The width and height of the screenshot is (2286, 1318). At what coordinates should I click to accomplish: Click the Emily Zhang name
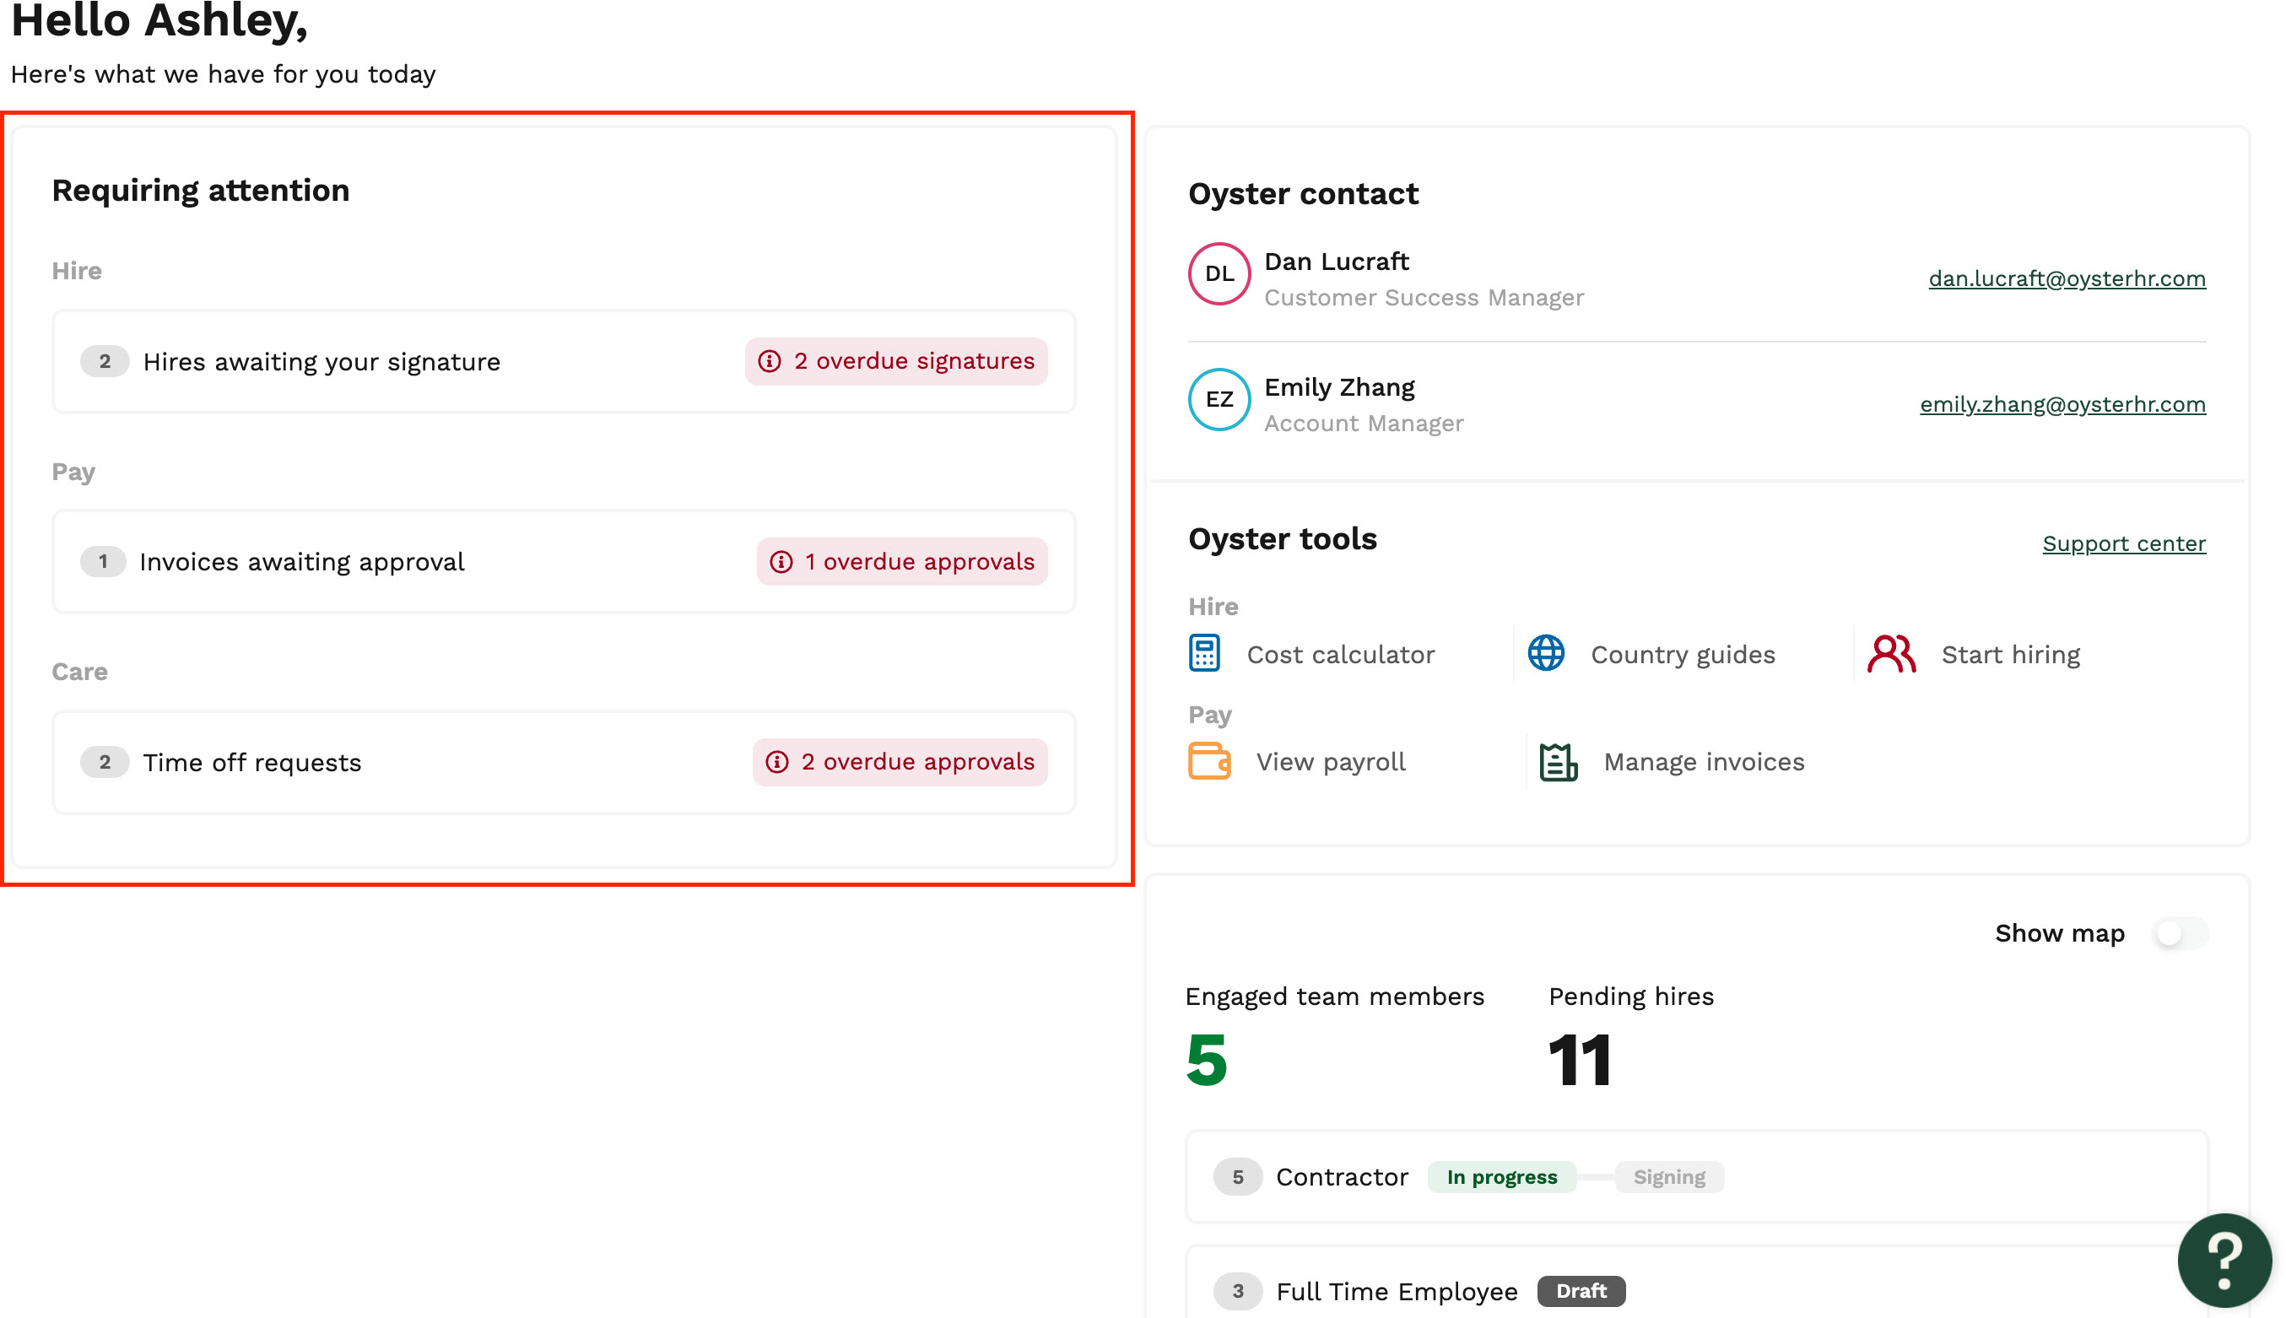(x=1338, y=387)
